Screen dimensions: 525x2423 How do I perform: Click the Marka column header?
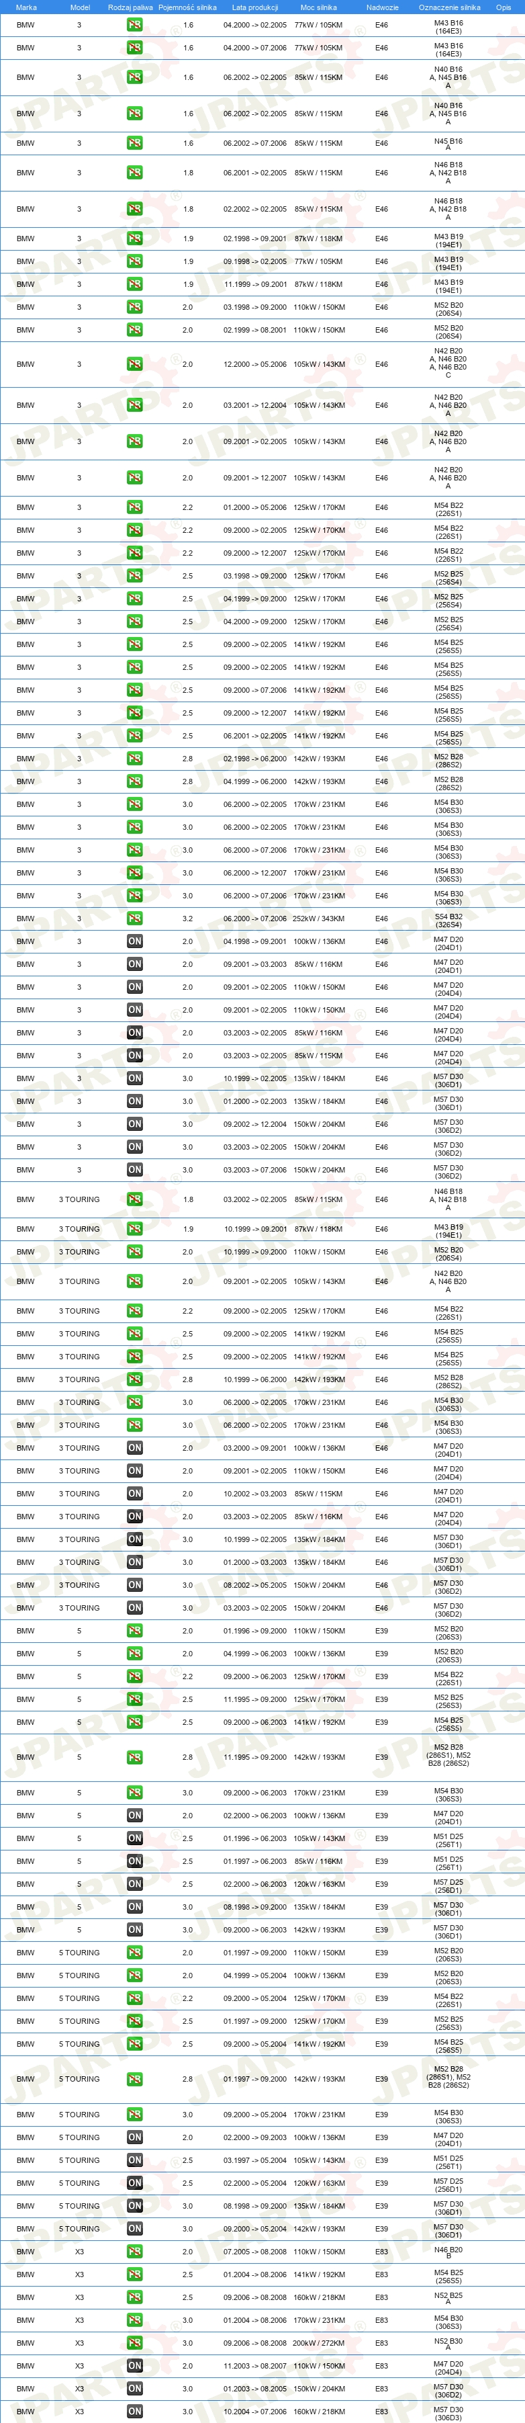26,7
